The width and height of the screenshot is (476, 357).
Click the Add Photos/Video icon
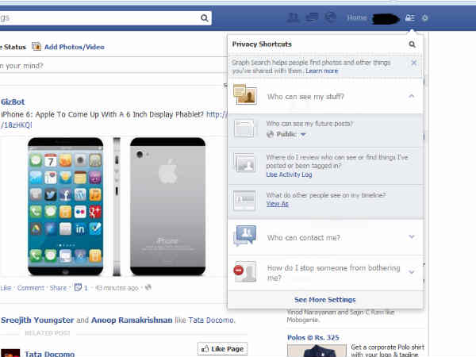coord(36,47)
